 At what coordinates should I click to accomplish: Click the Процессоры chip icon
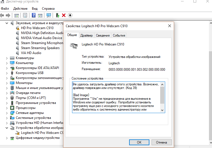point(12,108)
